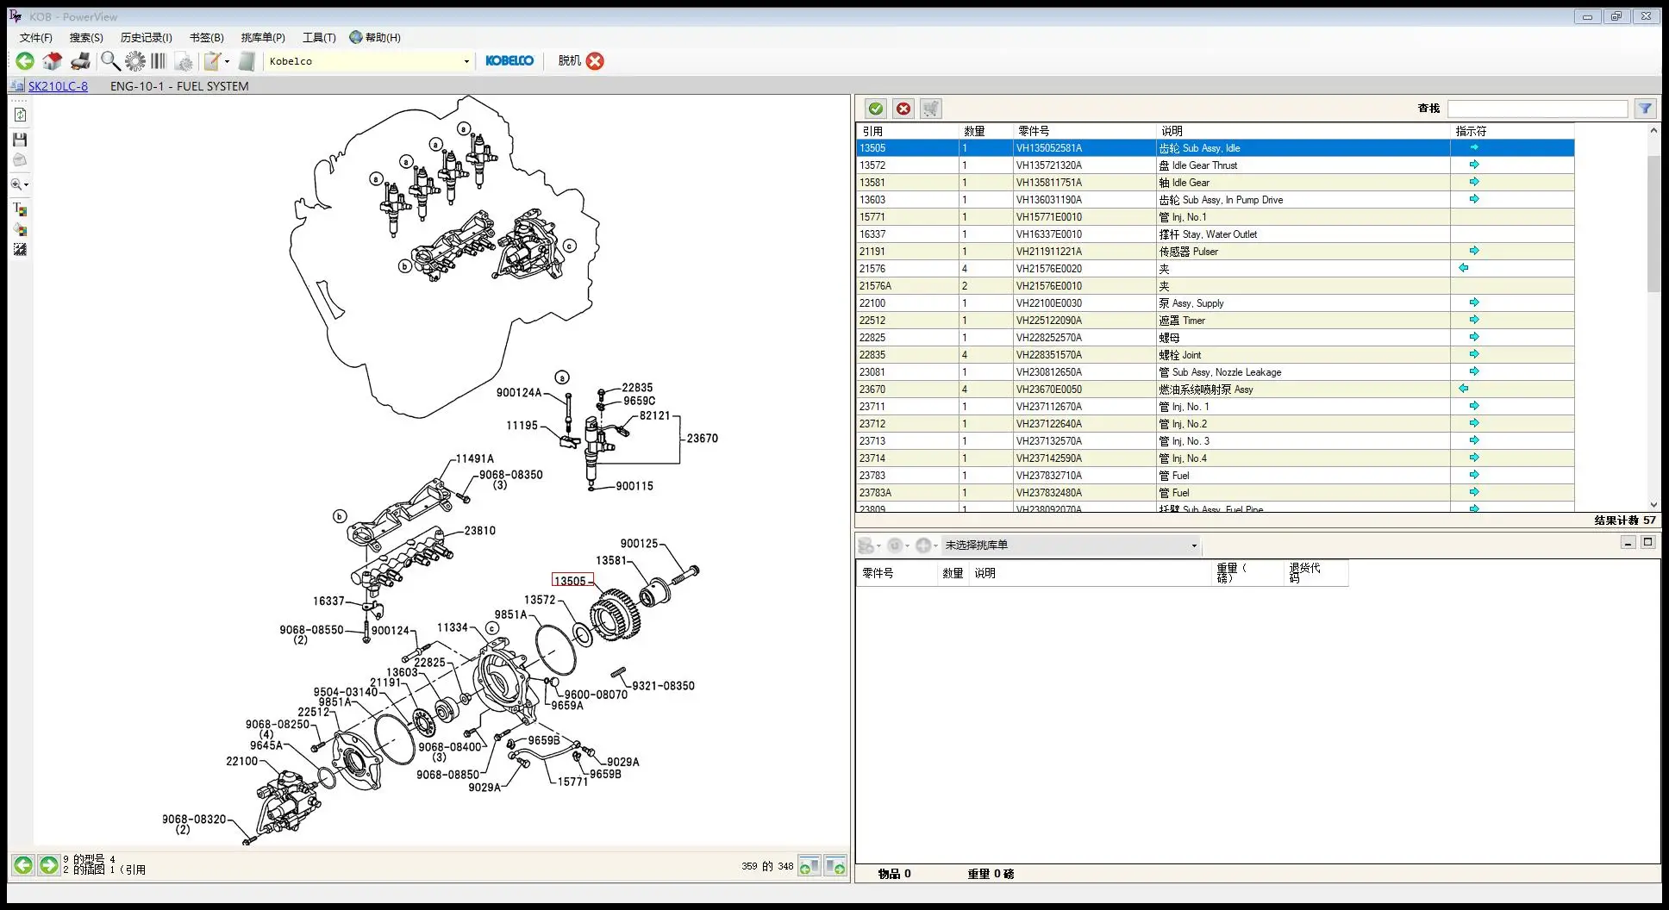Minimize the picklist panel
Viewport: 1669px width, 910px height.
pos(1628,543)
